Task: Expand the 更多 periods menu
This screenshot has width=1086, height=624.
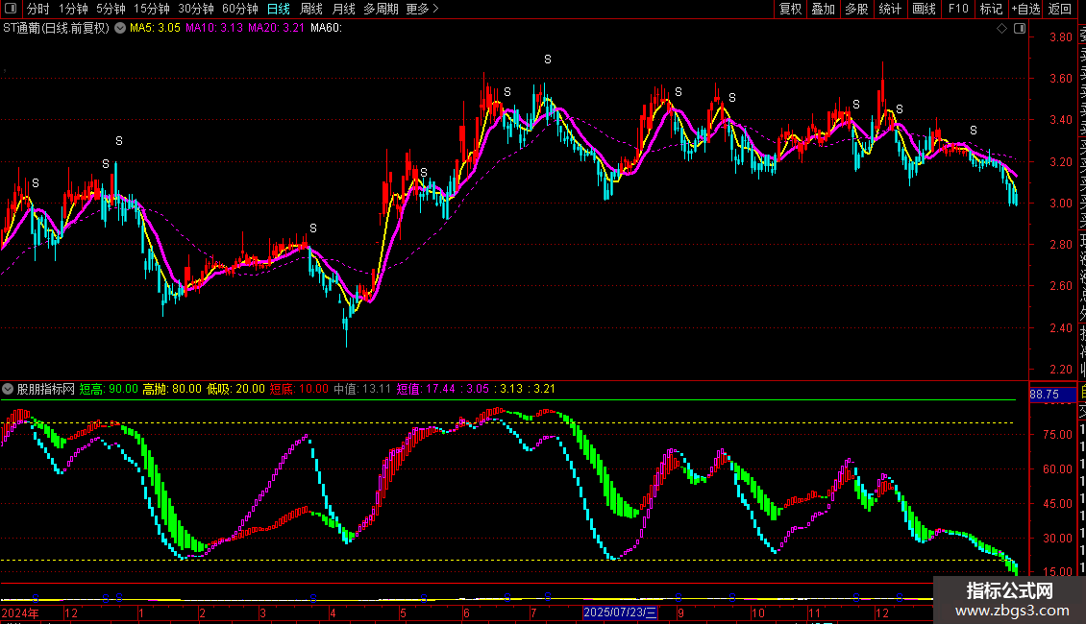Action: click(x=422, y=10)
